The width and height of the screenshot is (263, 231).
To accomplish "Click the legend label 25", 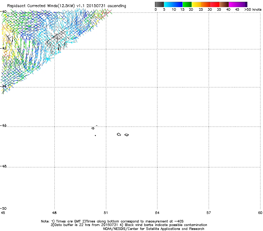I will (x=201, y=10).
